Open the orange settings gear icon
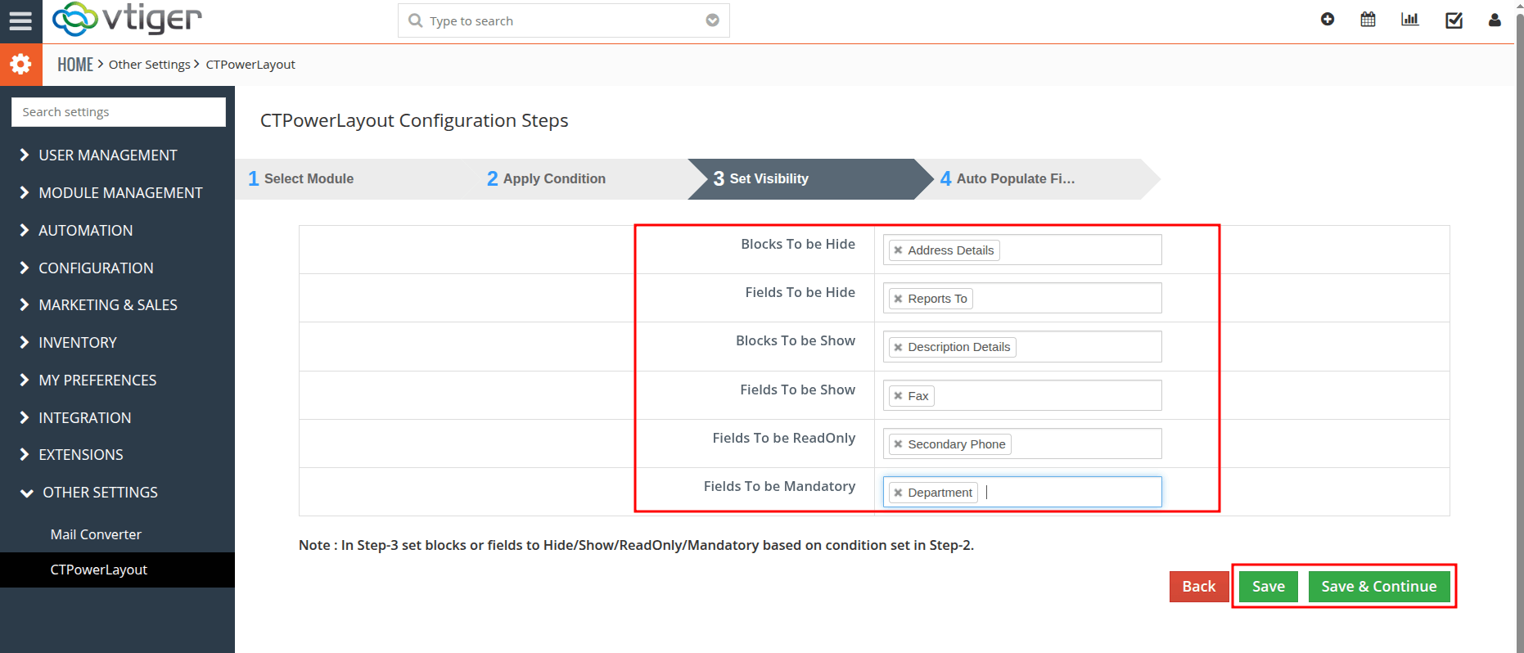This screenshot has height=653, width=1524. pos(20,65)
